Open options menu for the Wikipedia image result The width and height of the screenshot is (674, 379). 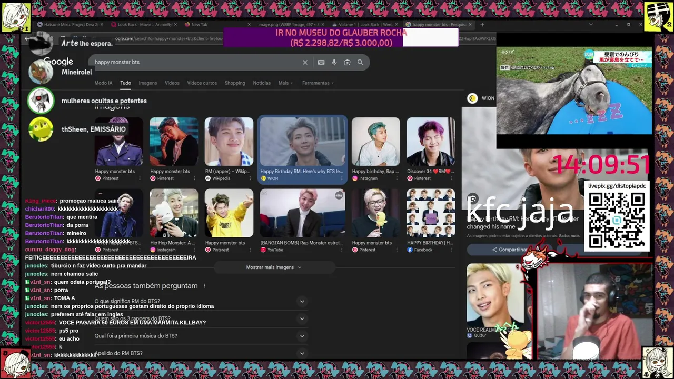(x=250, y=178)
